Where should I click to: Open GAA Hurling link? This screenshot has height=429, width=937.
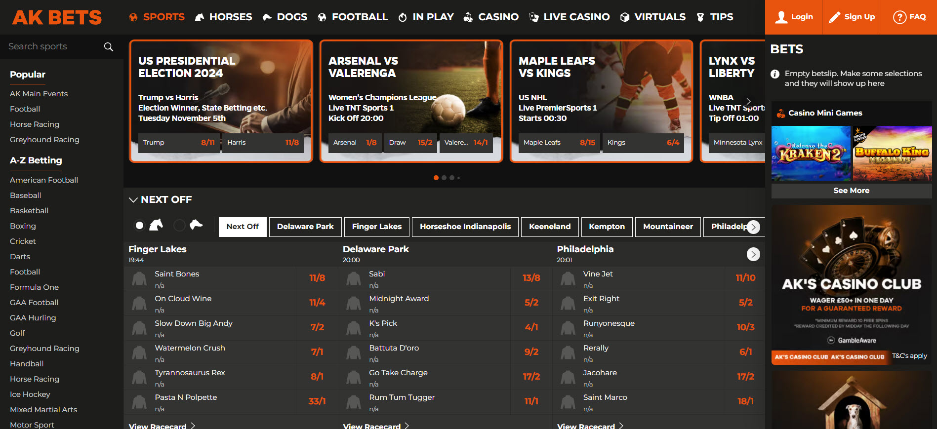click(x=33, y=318)
